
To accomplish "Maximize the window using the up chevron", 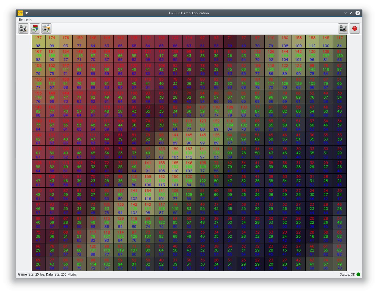I will (x=351, y=13).
